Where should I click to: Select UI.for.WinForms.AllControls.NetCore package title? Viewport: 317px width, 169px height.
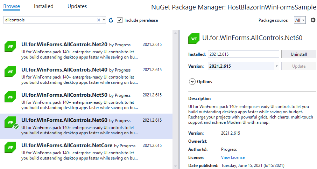pos(67,145)
